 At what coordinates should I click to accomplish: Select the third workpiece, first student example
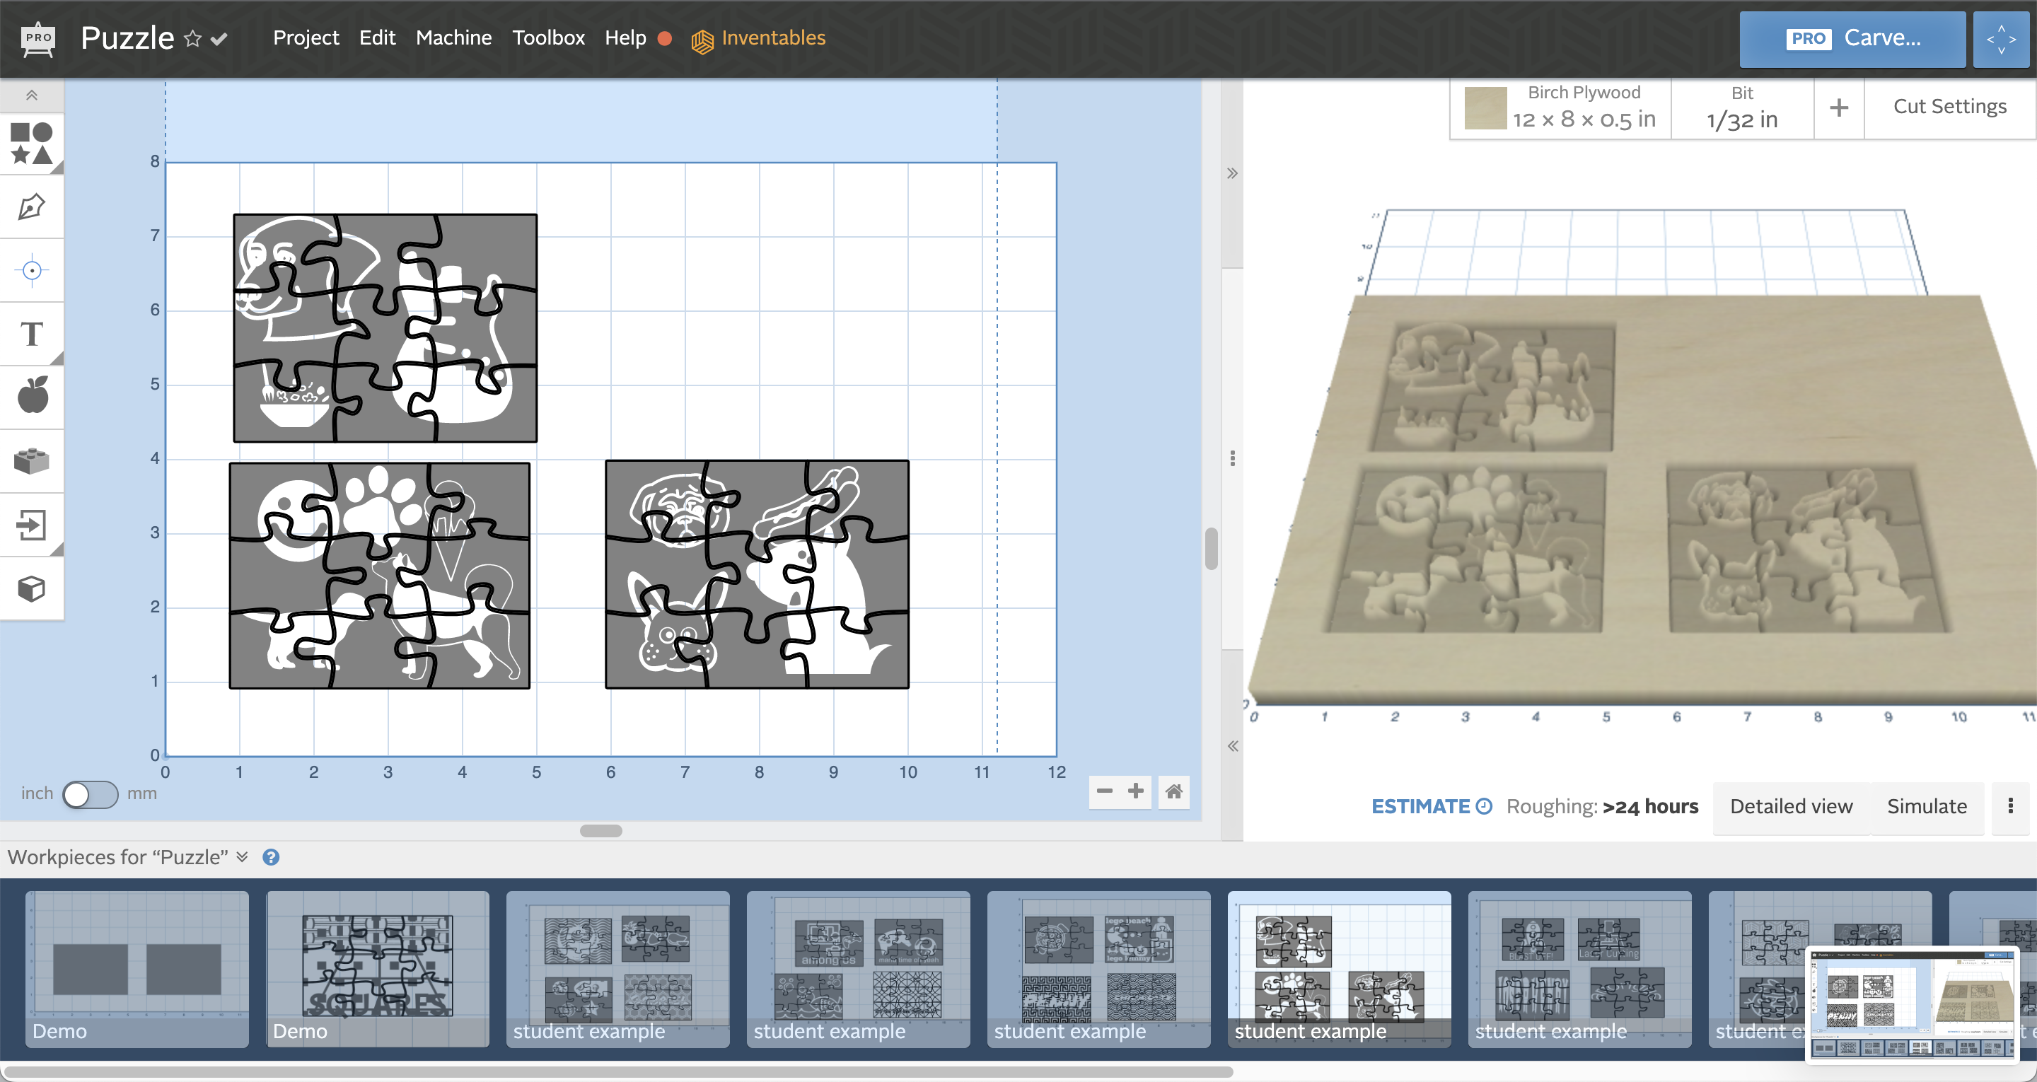[617, 969]
